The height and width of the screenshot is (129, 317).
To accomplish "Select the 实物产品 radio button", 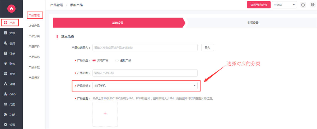I will pos(94,60).
